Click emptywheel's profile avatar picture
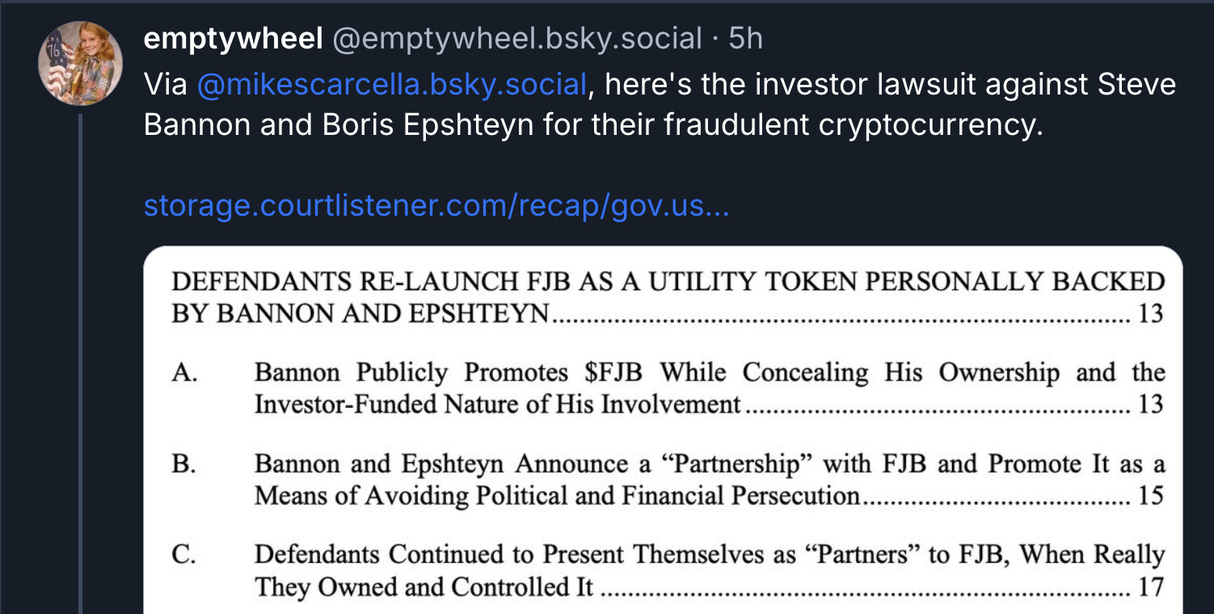Screen dimensions: 1214x614 [x=81, y=64]
